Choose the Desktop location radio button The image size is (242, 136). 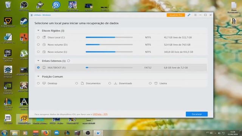click(x=38, y=83)
